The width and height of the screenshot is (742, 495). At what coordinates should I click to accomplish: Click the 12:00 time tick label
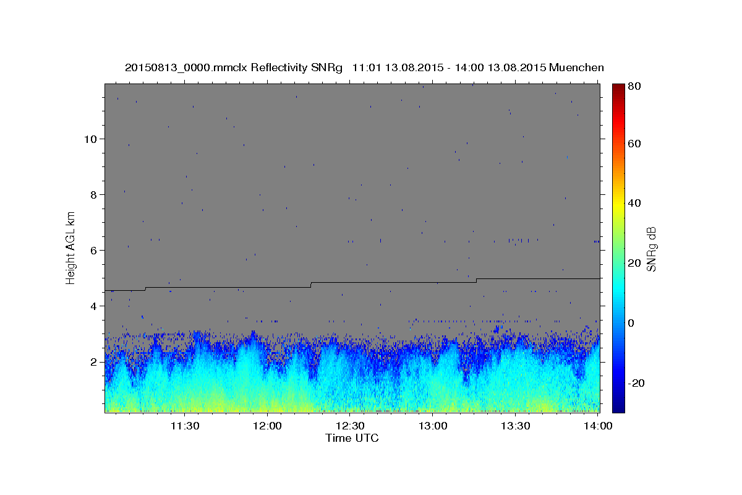tap(267, 426)
